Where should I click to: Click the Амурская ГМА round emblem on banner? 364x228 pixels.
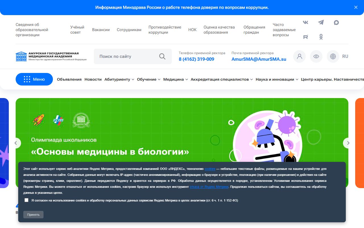(x=81, y=121)
